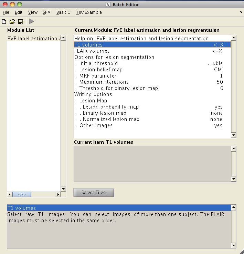
Task: Open the View menu
Action: [x=33, y=12]
